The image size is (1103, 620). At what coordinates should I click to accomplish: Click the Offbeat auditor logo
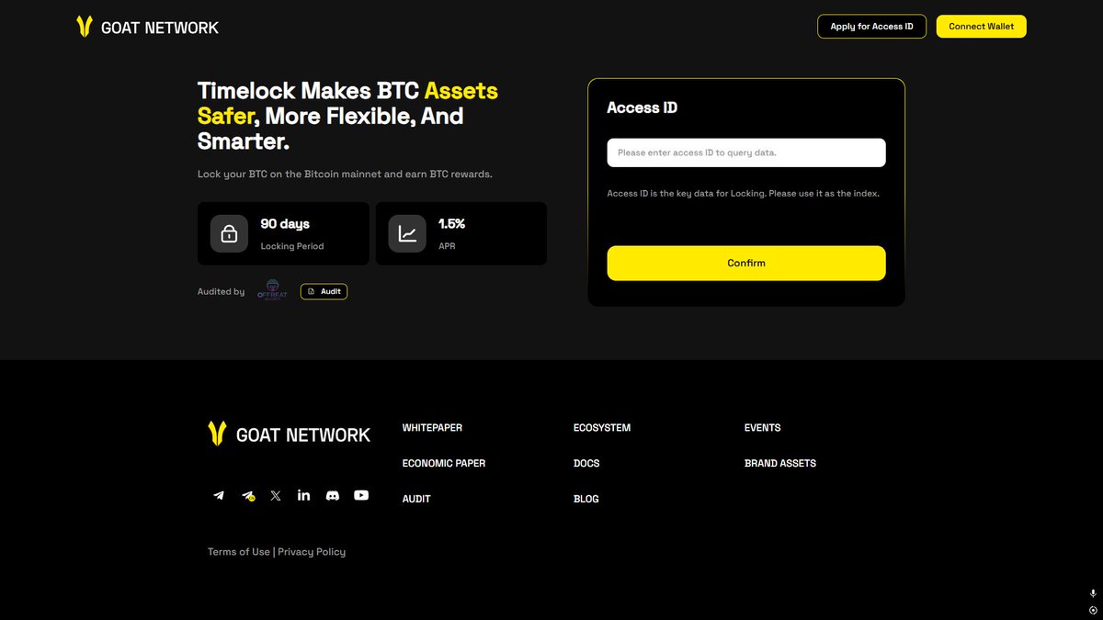(272, 291)
